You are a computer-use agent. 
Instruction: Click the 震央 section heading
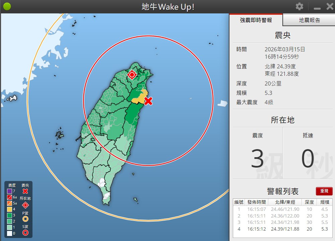(x=282, y=35)
